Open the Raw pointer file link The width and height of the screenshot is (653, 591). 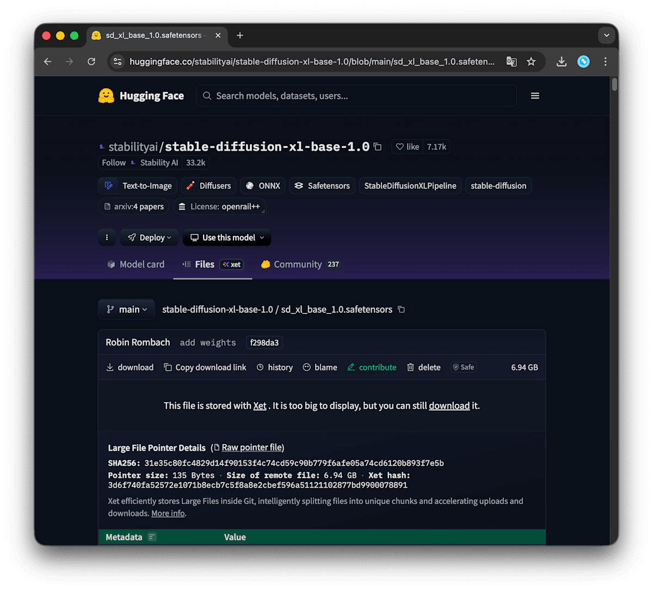point(251,447)
